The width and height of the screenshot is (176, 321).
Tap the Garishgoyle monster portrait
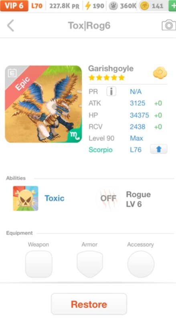(43, 104)
